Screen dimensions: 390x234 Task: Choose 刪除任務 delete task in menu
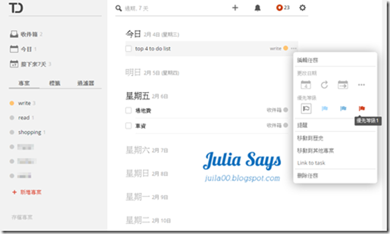pyautogui.click(x=307, y=176)
